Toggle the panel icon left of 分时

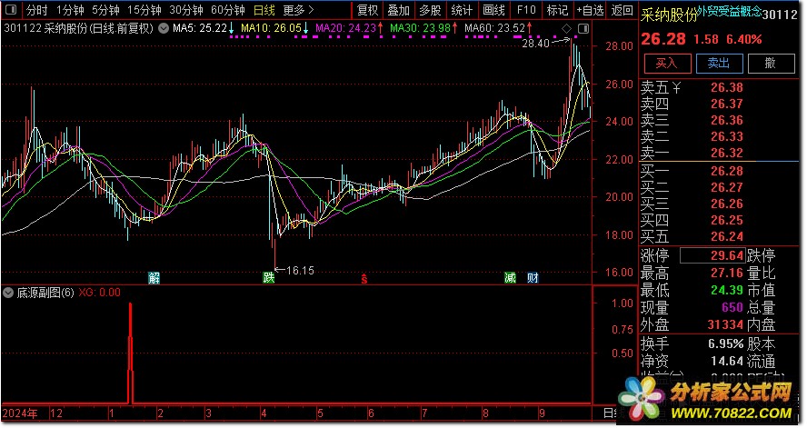[11, 10]
